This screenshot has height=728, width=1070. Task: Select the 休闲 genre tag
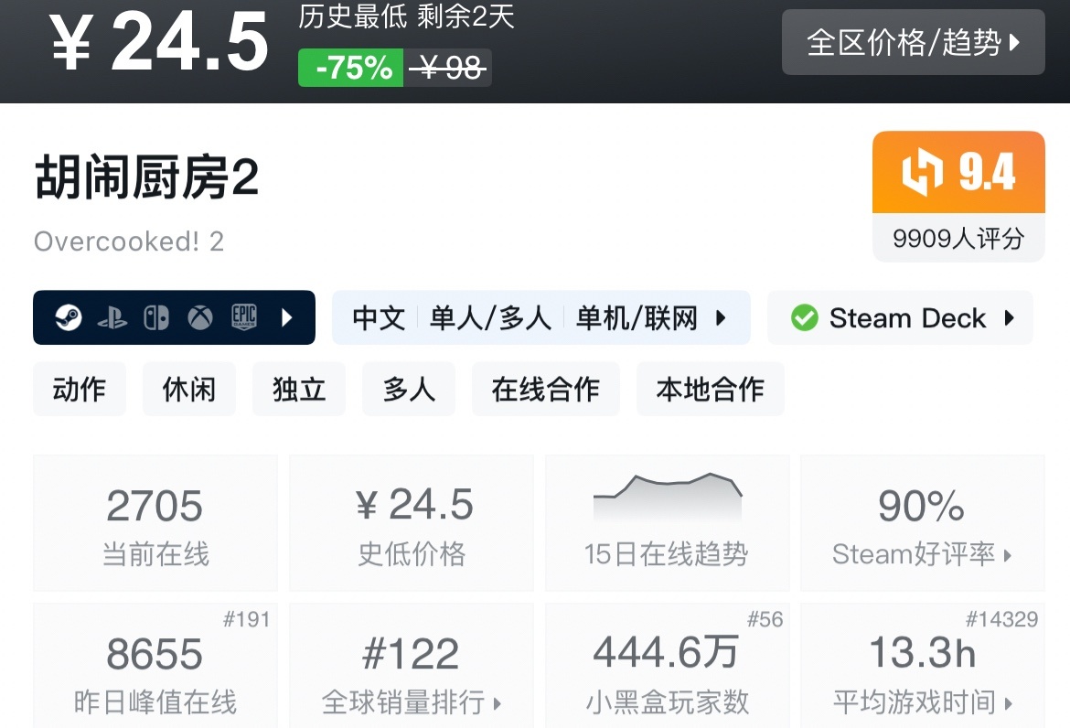(x=189, y=390)
